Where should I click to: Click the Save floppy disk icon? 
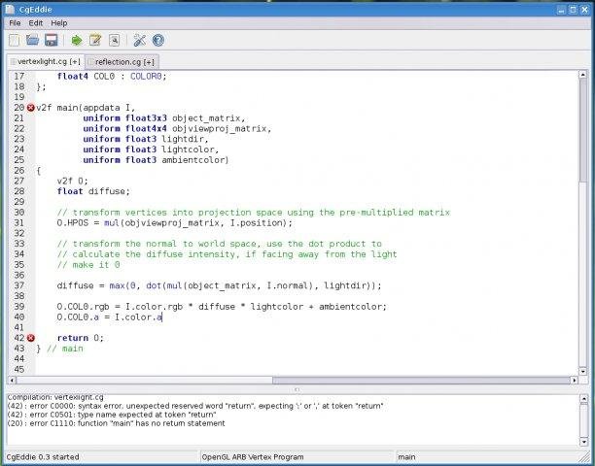[52, 40]
